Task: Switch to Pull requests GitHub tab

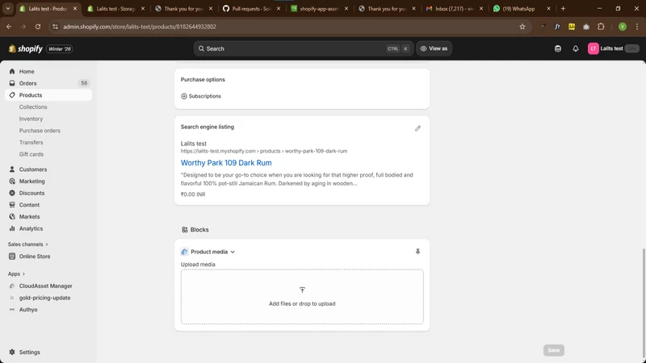Action: pos(251,9)
